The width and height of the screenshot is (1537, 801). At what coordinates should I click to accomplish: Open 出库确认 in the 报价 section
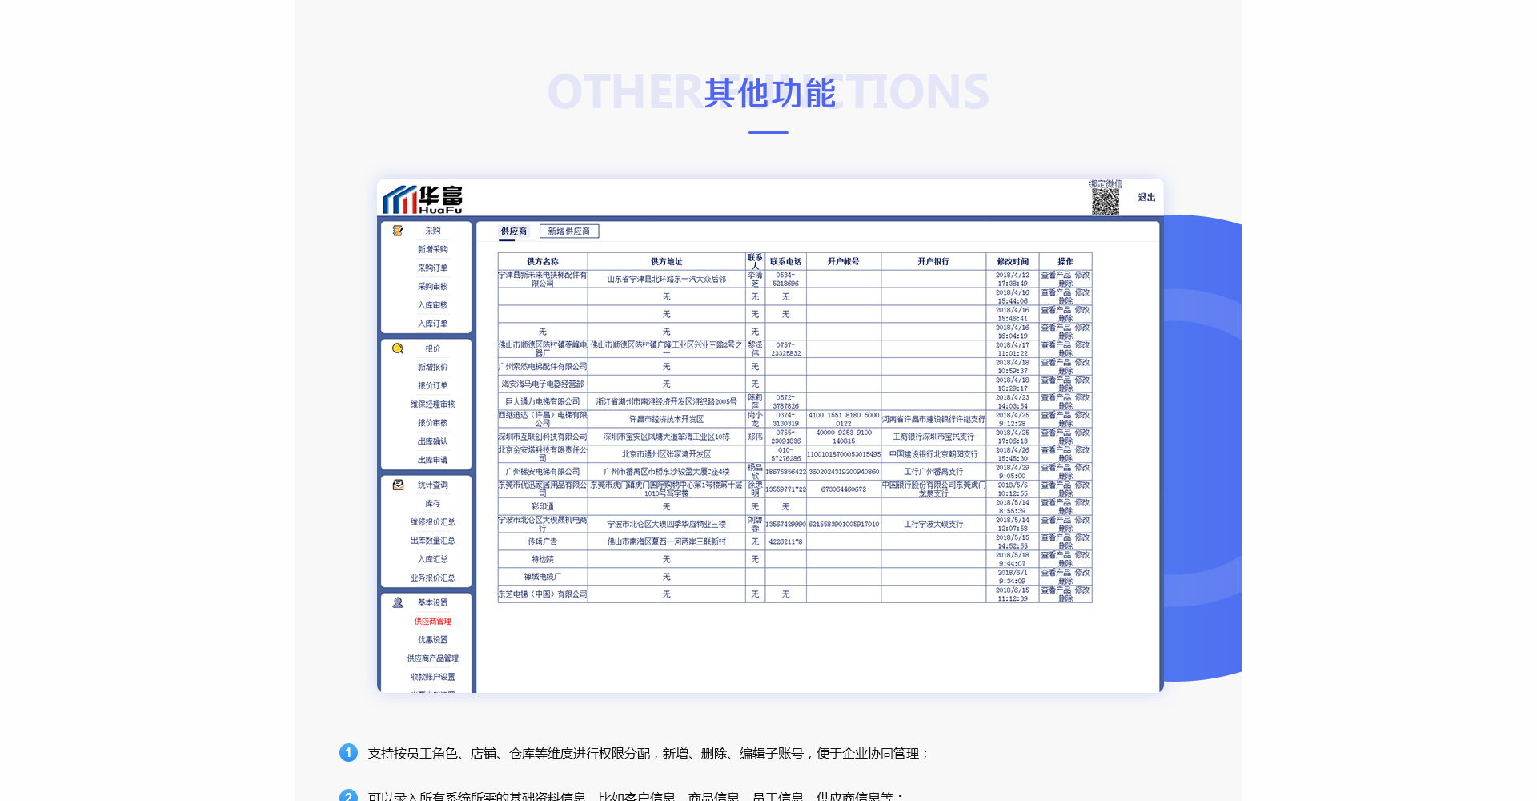[432, 441]
